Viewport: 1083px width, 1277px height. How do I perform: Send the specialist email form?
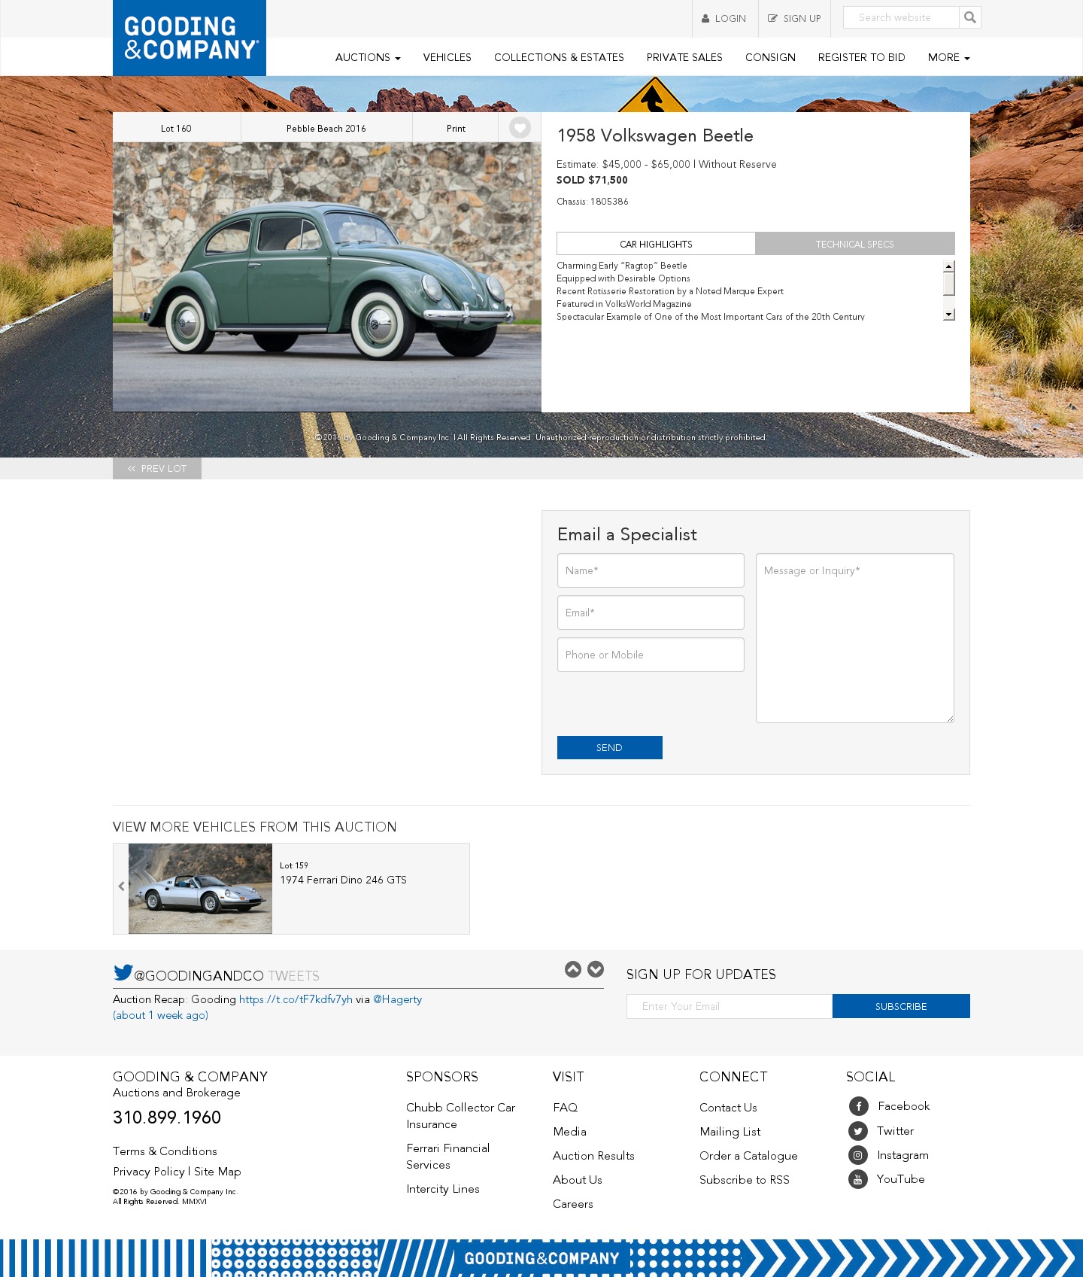pyautogui.click(x=610, y=747)
